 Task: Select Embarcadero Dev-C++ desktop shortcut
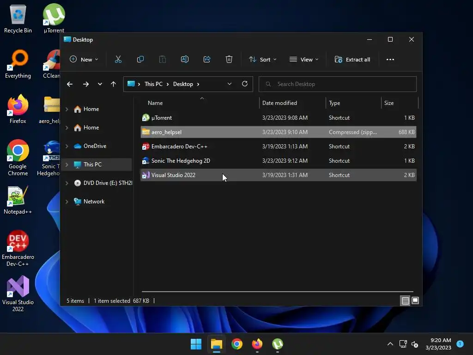point(18,248)
